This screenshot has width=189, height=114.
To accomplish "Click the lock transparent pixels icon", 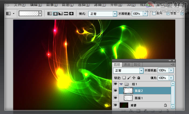I will (x=124, y=78).
